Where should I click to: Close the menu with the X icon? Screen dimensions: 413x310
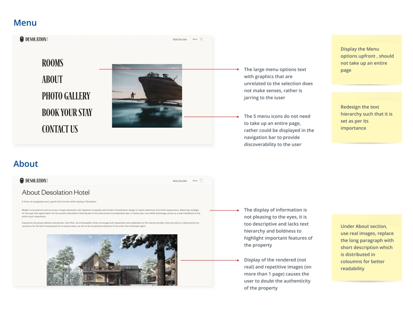201,39
